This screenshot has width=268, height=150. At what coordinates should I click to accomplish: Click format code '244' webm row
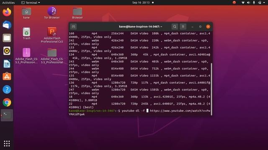(72, 69)
